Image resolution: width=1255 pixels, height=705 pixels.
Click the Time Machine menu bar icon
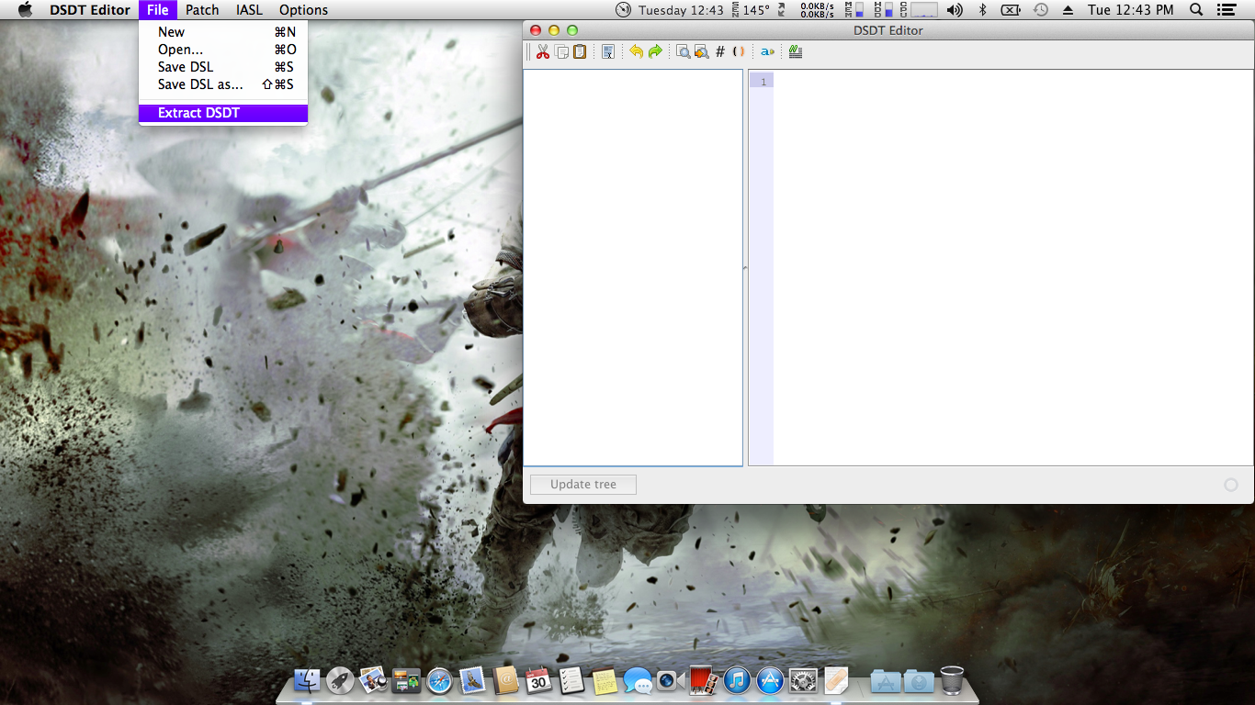[x=1041, y=10]
